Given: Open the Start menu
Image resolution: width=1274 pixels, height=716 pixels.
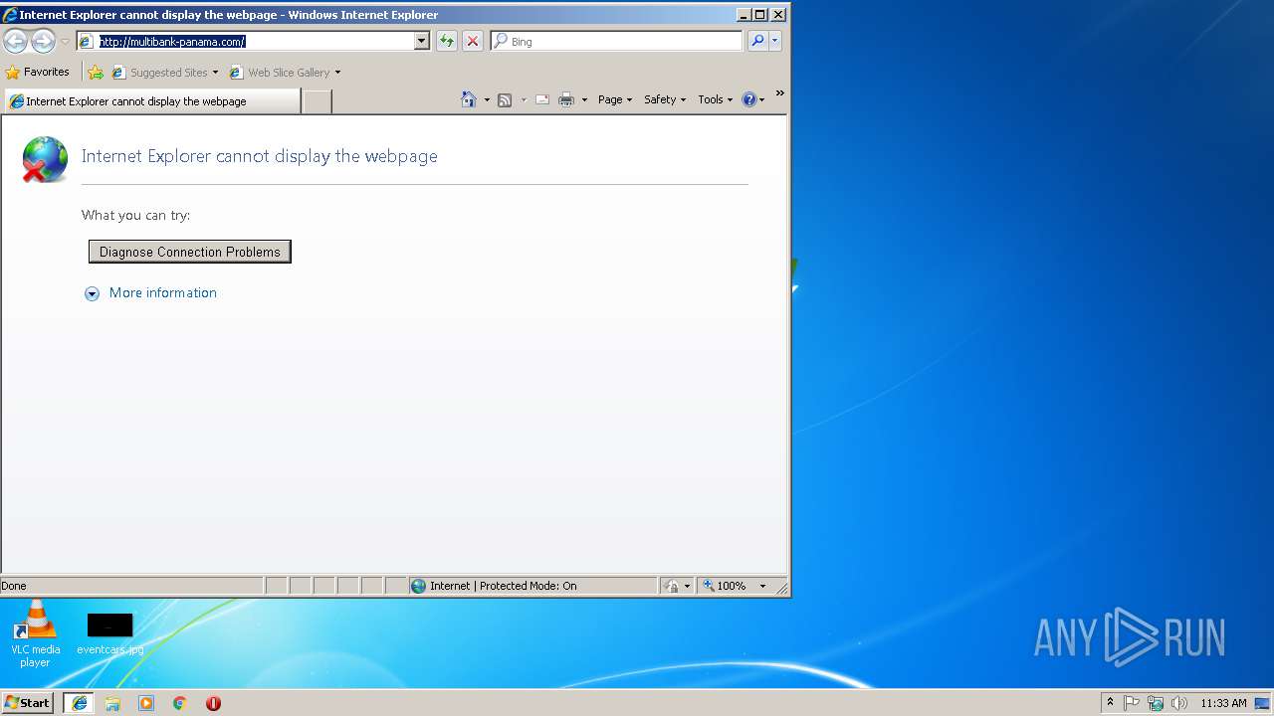Looking at the screenshot, I should point(28,702).
